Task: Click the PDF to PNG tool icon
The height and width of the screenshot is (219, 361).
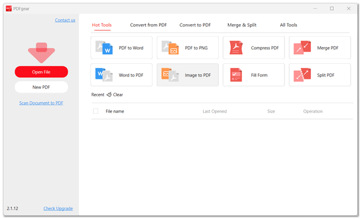Action: tap(170, 48)
